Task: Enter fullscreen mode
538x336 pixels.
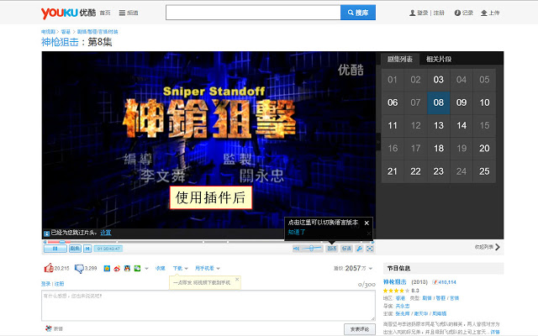Action: (370, 249)
